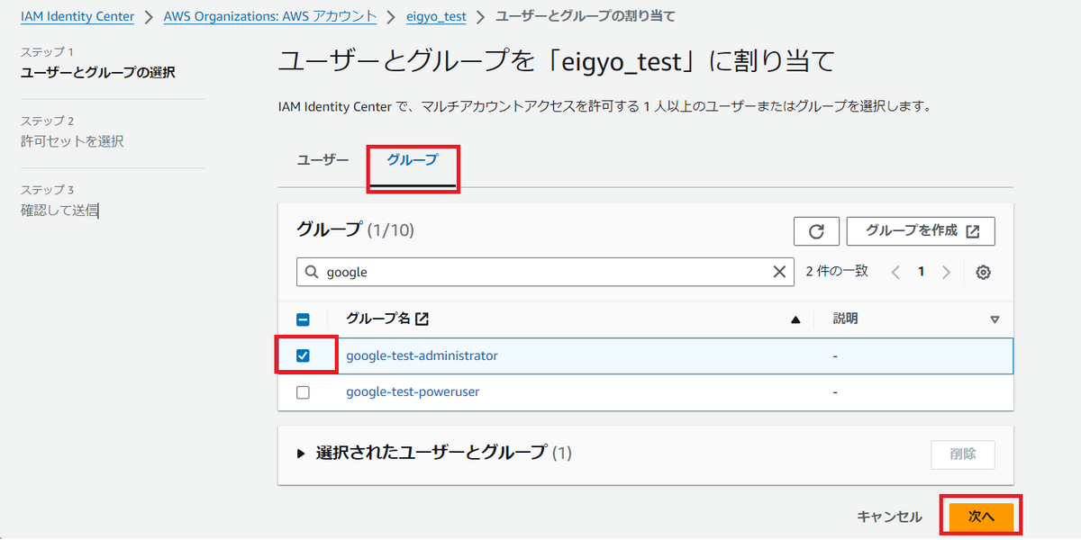Viewport: 1081px width, 540px height.
Task: Click into the group search field
Action: [540, 272]
